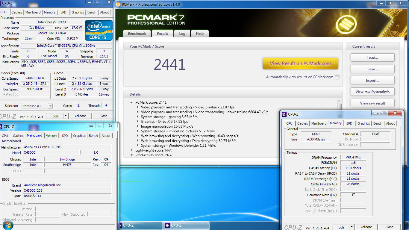Open About tab in Memory CPU-Z window

[x=390, y=123]
